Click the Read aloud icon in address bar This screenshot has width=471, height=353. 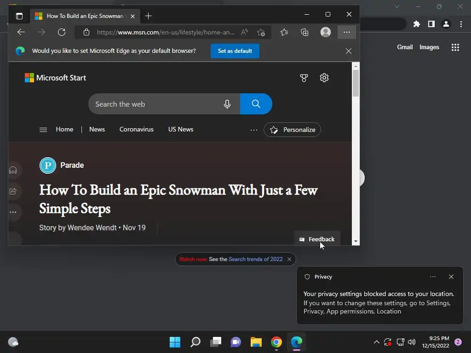point(245,32)
